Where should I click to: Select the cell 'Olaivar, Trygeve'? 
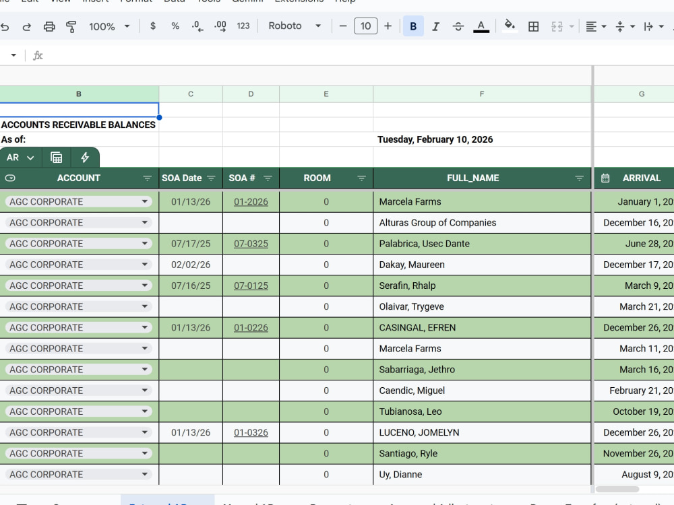482,306
